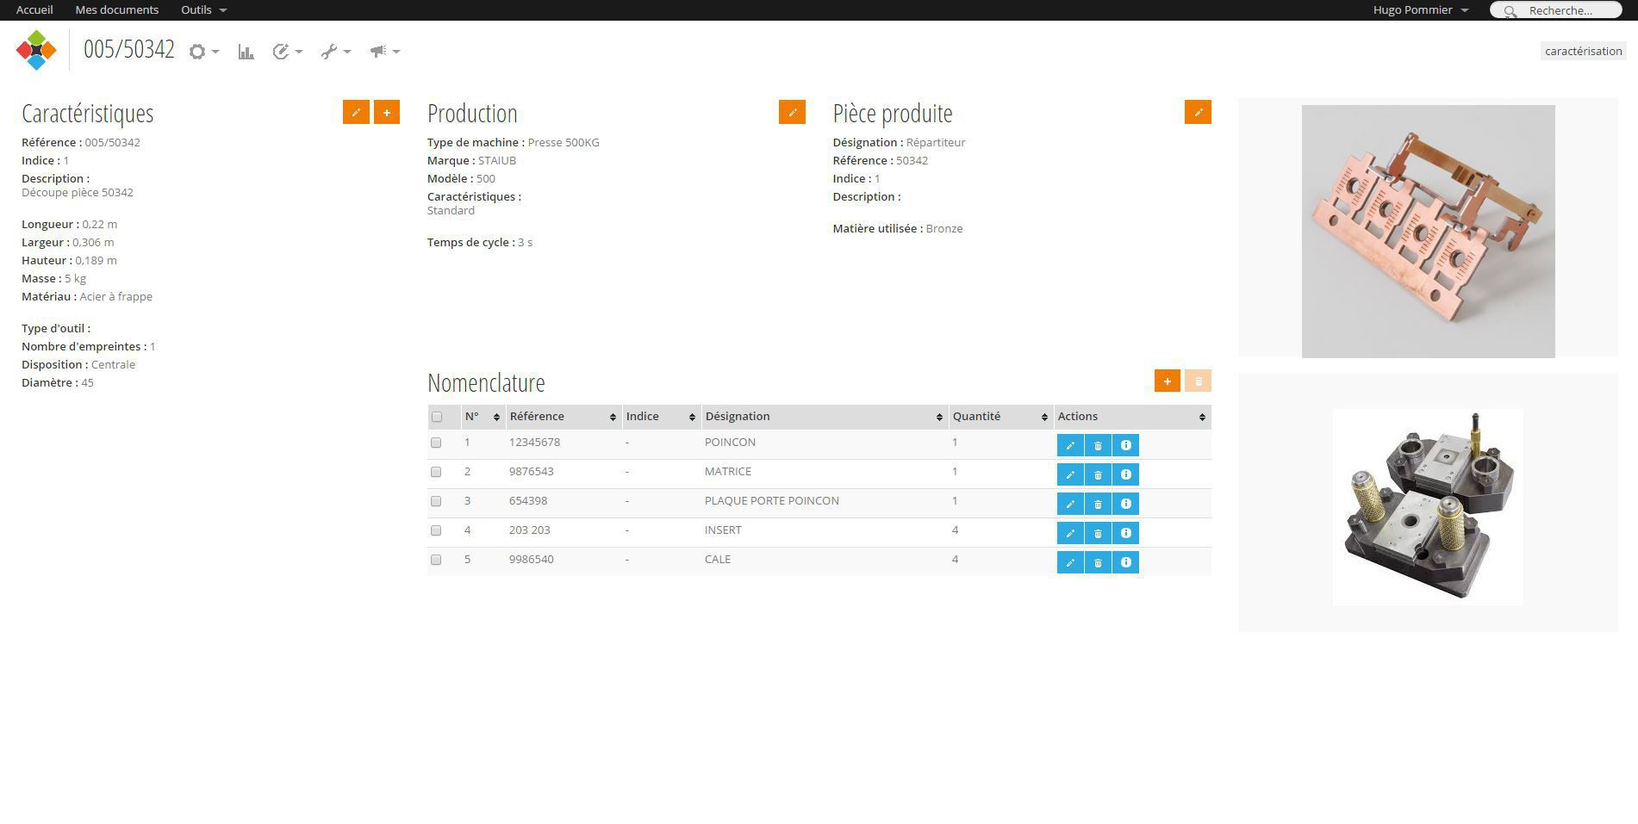1638x824 pixels.
Task: Click the reference 9986540 cell
Action: tap(532, 560)
